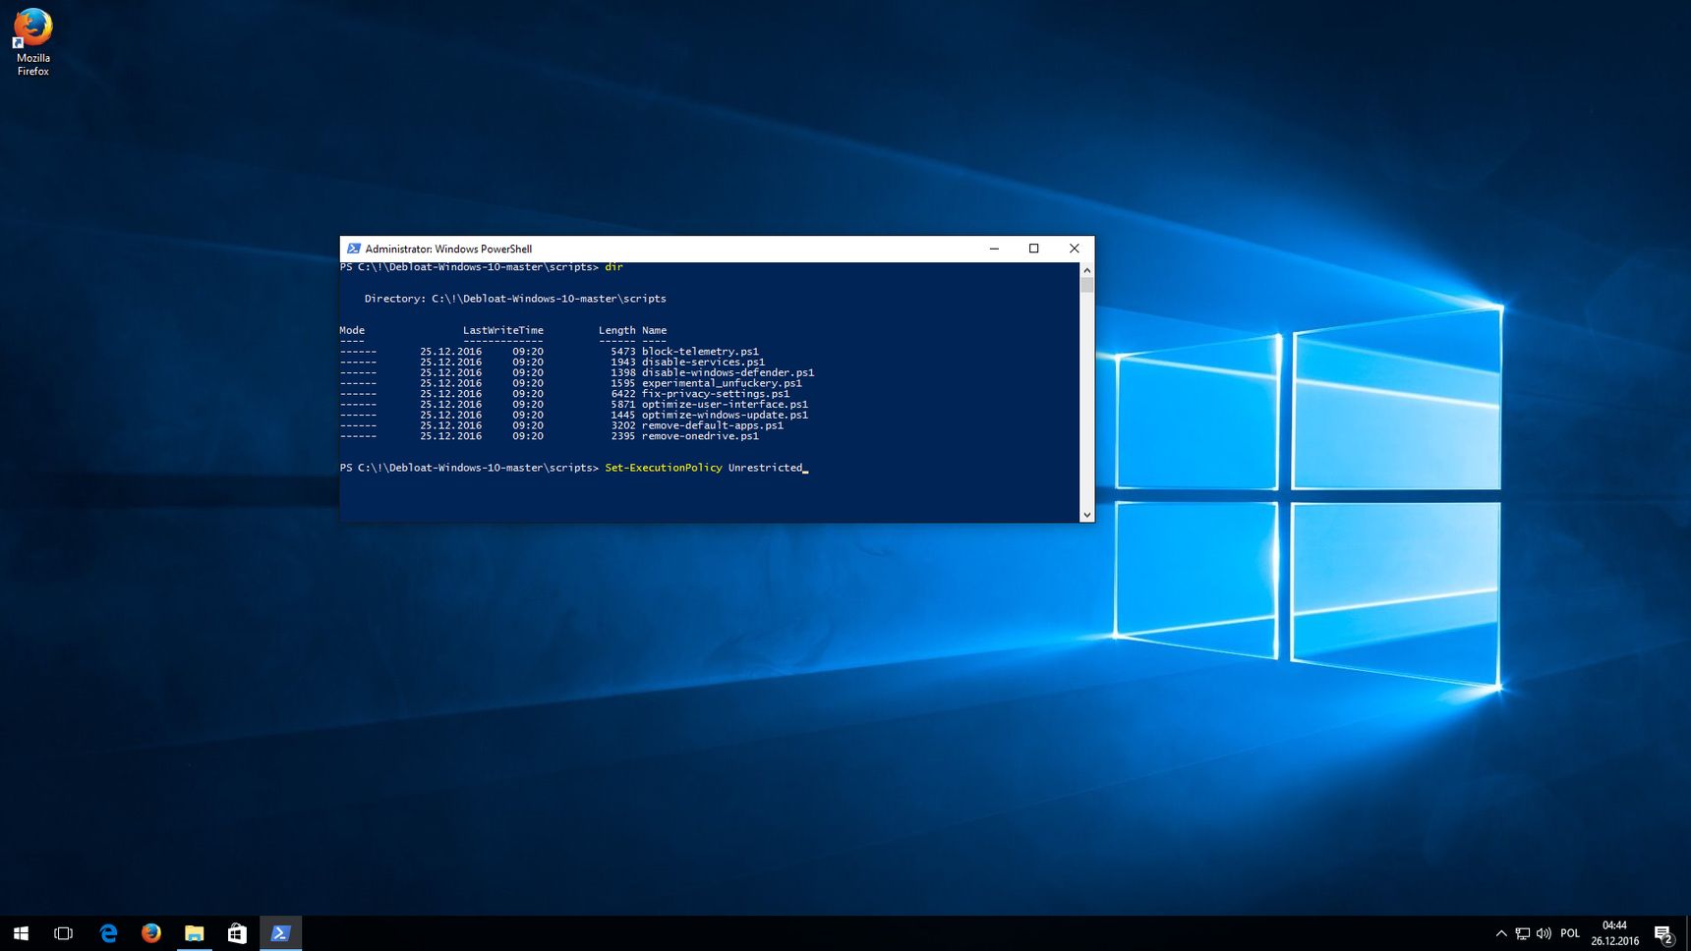Launch Firefox from the taskbar
1691x951 pixels.
tap(150, 933)
